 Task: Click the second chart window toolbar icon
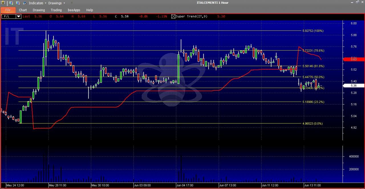pos(18,3)
